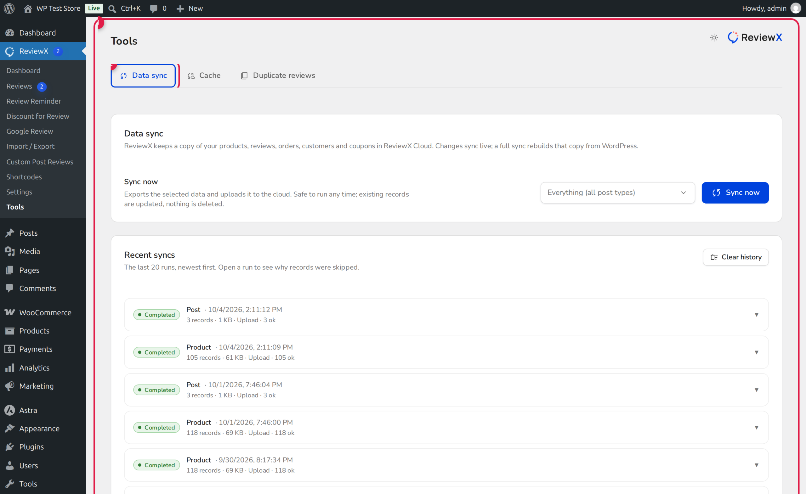Open the Reviews submenu item
The image size is (806, 494).
(x=43, y=86)
